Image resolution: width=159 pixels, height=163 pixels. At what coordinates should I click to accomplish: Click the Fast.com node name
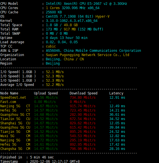coord(8,102)
